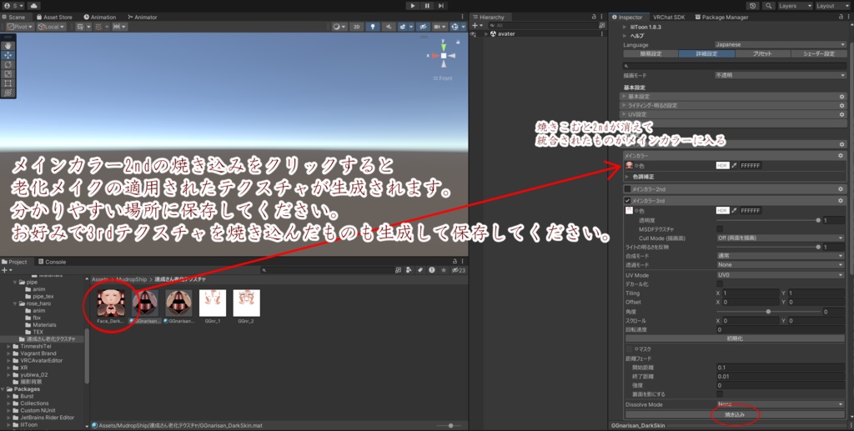Switch to the Animator tab
854x431 pixels.
click(142, 17)
